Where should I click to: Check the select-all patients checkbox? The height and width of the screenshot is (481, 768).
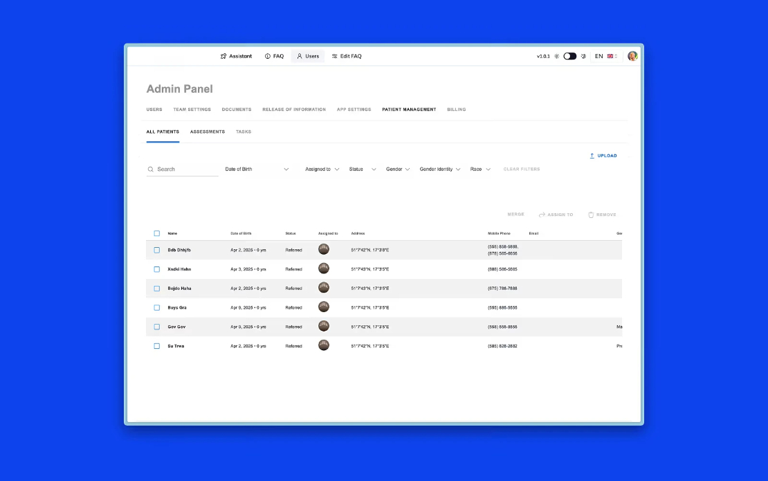pyautogui.click(x=157, y=234)
